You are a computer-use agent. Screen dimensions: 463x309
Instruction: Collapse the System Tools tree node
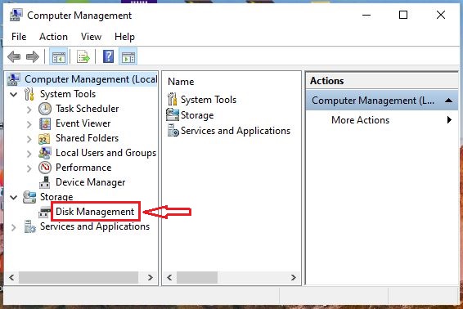click(14, 95)
